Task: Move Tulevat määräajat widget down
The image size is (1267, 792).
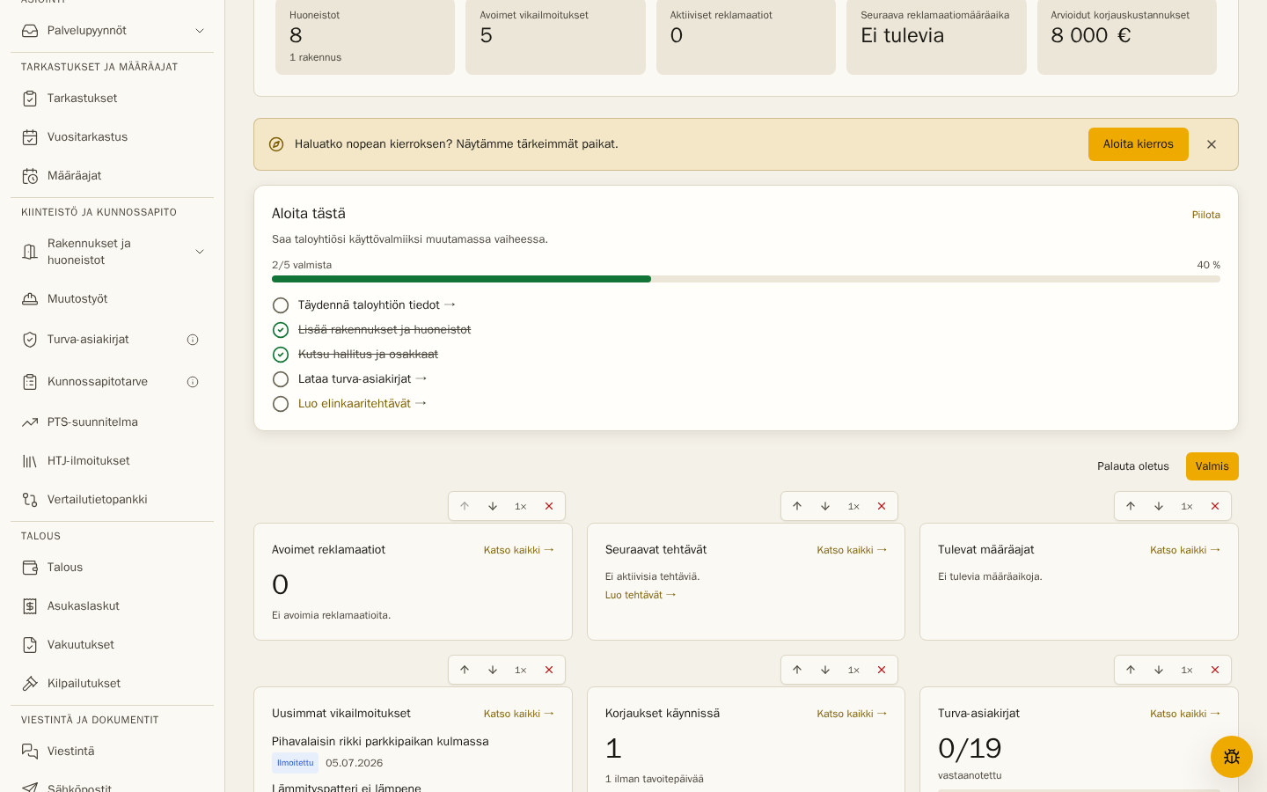Action: click(1159, 506)
